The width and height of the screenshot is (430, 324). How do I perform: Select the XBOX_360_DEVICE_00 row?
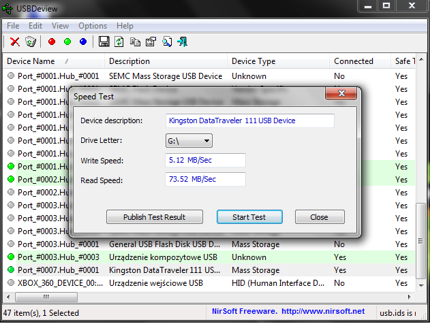209,283
